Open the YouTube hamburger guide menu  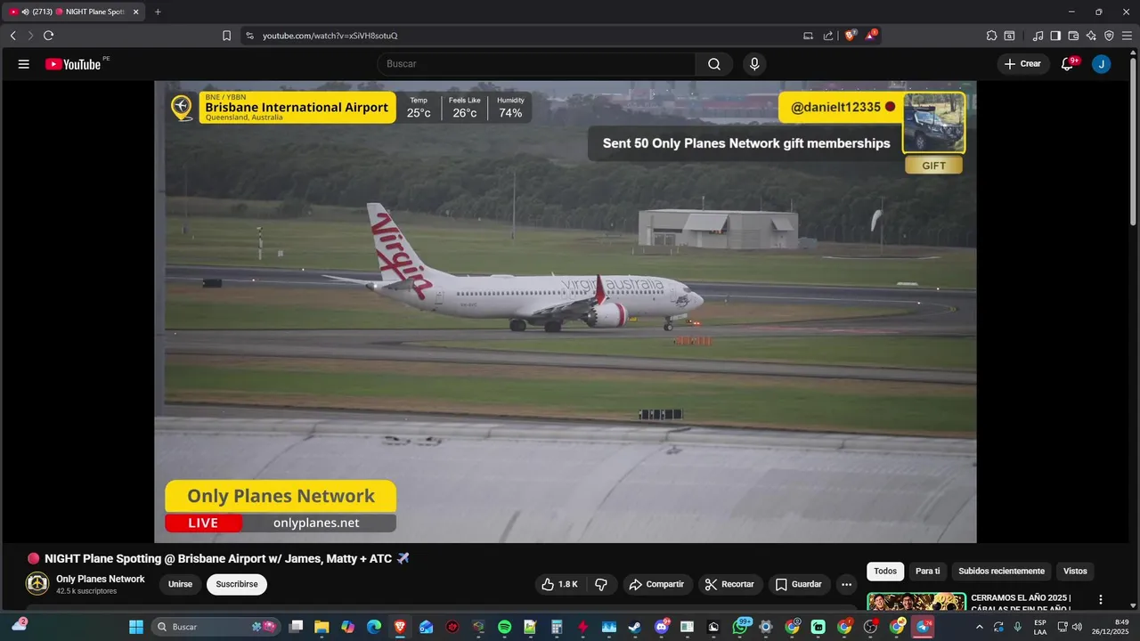pyautogui.click(x=24, y=64)
